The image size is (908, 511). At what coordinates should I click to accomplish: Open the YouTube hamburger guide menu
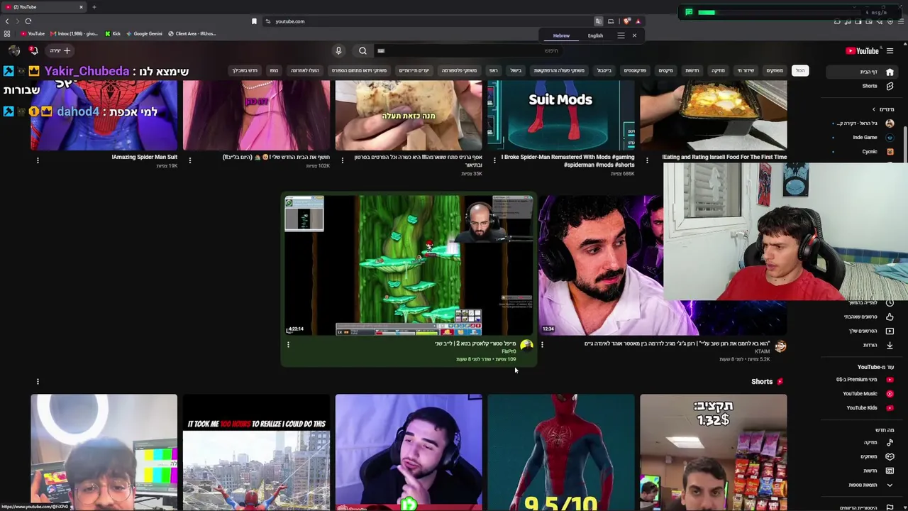(890, 50)
